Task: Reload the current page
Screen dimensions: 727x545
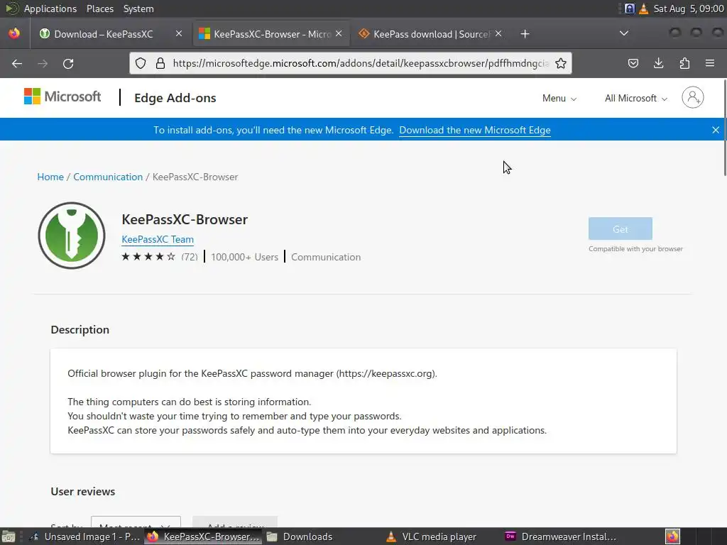Action: (68, 63)
